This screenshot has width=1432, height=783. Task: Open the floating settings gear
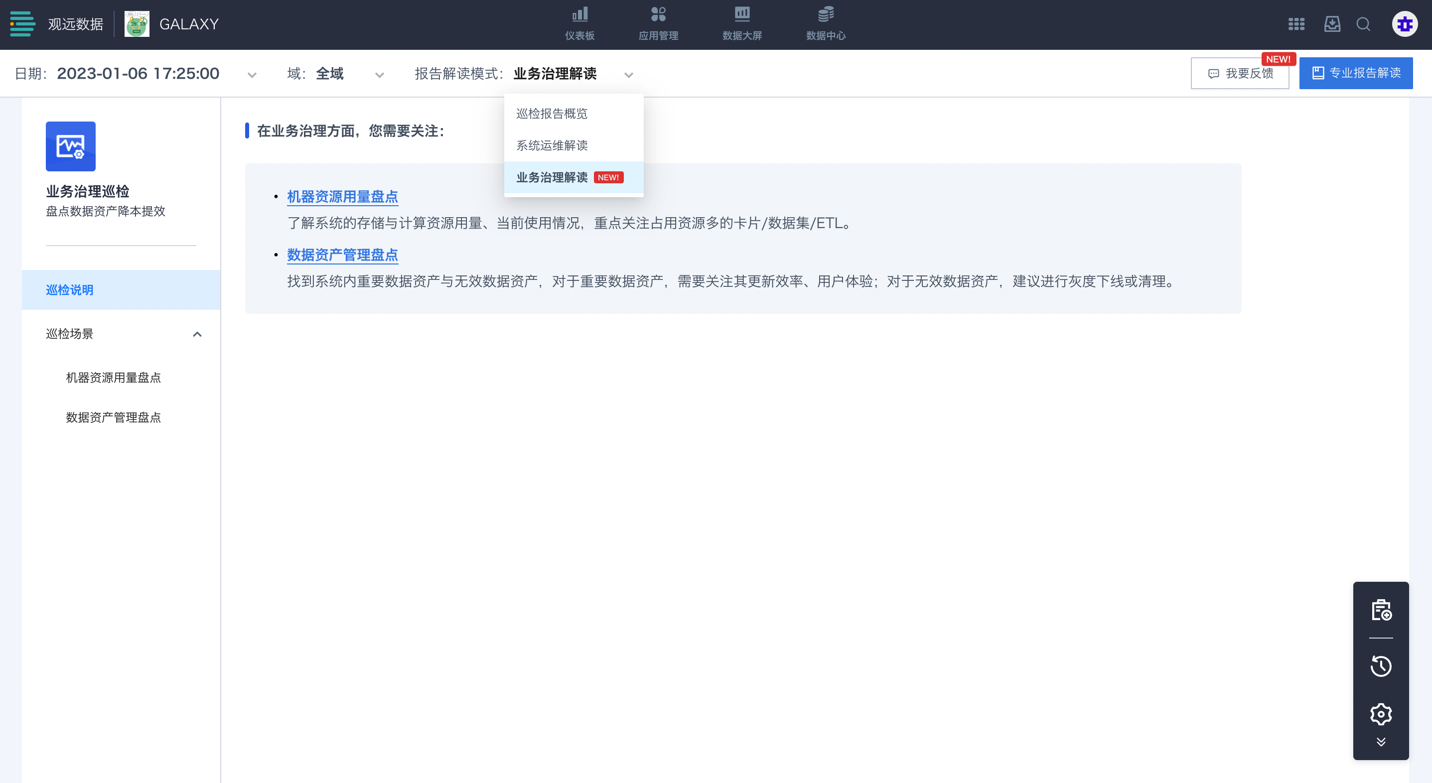[x=1381, y=714]
